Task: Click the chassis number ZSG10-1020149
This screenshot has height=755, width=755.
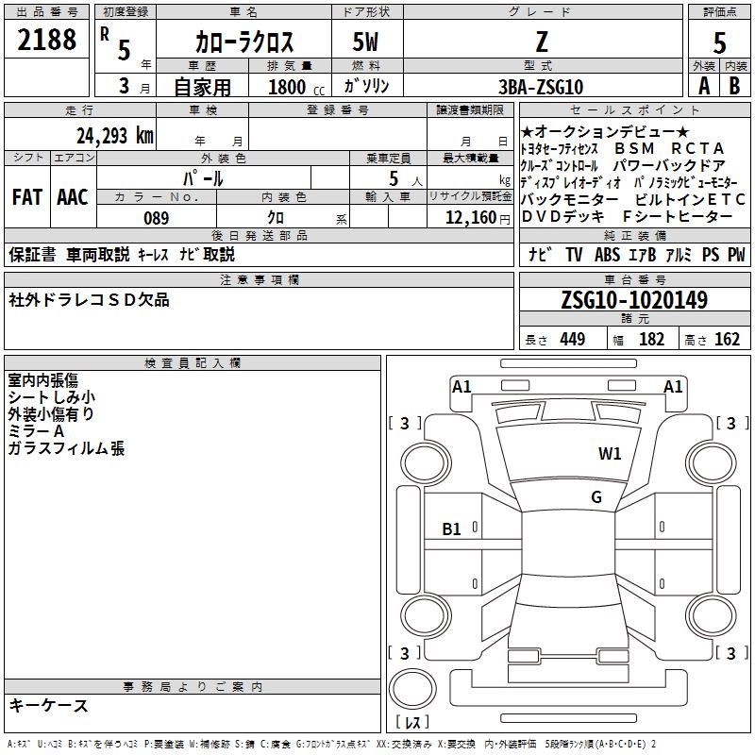Action: click(x=634, y=299)
